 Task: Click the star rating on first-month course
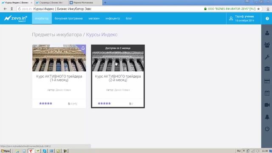pos(45,103)
